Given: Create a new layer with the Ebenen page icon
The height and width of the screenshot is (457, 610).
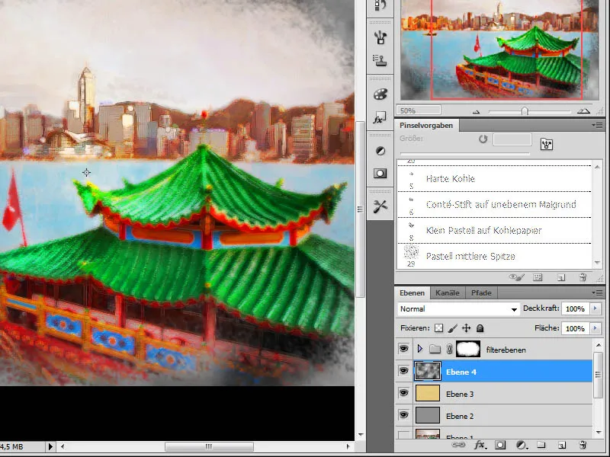Looking at the screenshot, I should [x=561, y=445].
